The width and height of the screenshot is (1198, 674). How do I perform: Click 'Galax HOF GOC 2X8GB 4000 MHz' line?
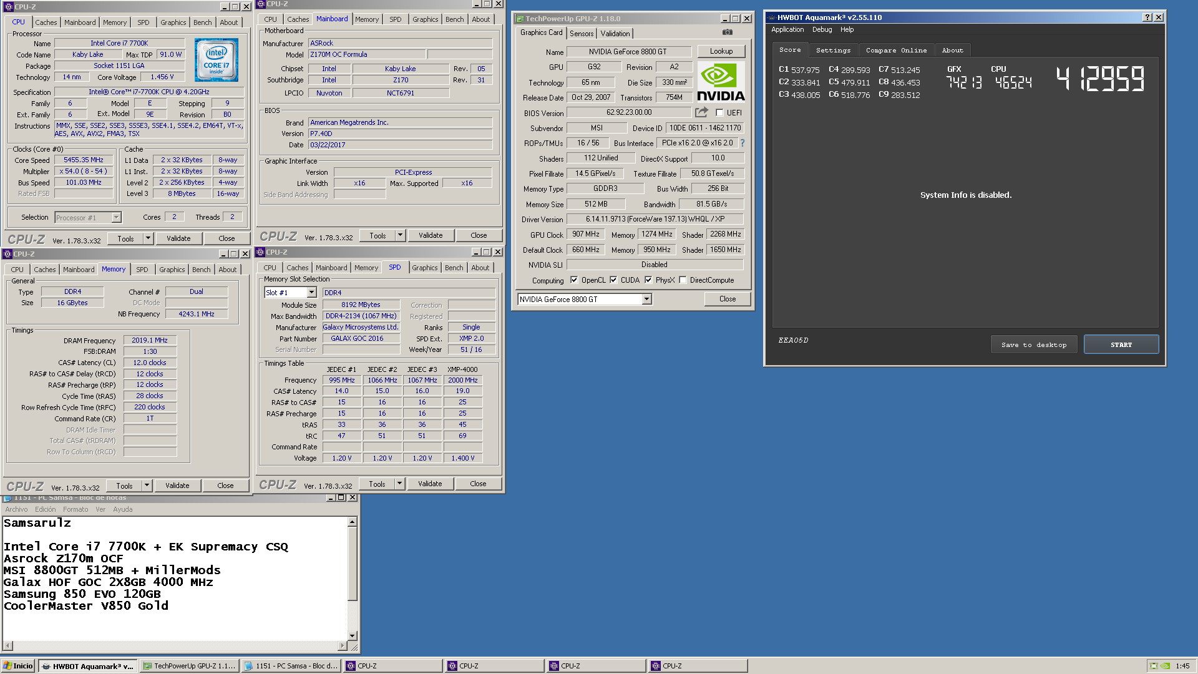tap(109, 582)
